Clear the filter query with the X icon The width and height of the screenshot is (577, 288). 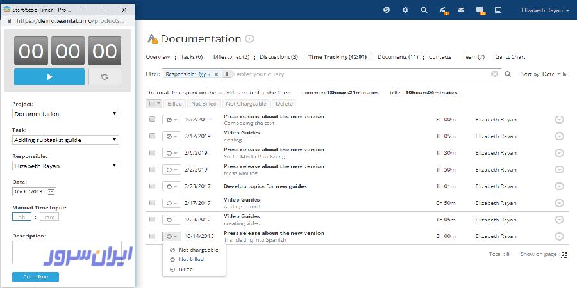(x=494, y=74)
